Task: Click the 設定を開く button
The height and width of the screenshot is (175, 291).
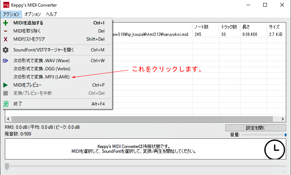Action: click(x=255, y=128)
